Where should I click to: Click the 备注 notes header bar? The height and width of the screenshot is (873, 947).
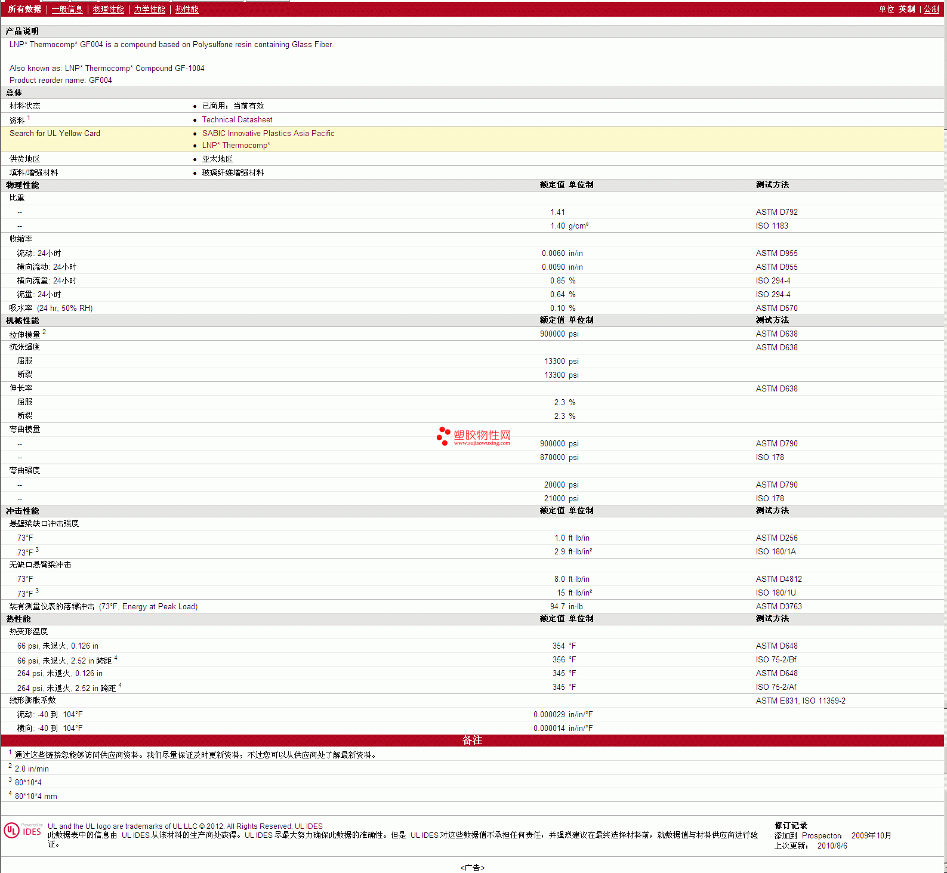[x=473, y=741]
